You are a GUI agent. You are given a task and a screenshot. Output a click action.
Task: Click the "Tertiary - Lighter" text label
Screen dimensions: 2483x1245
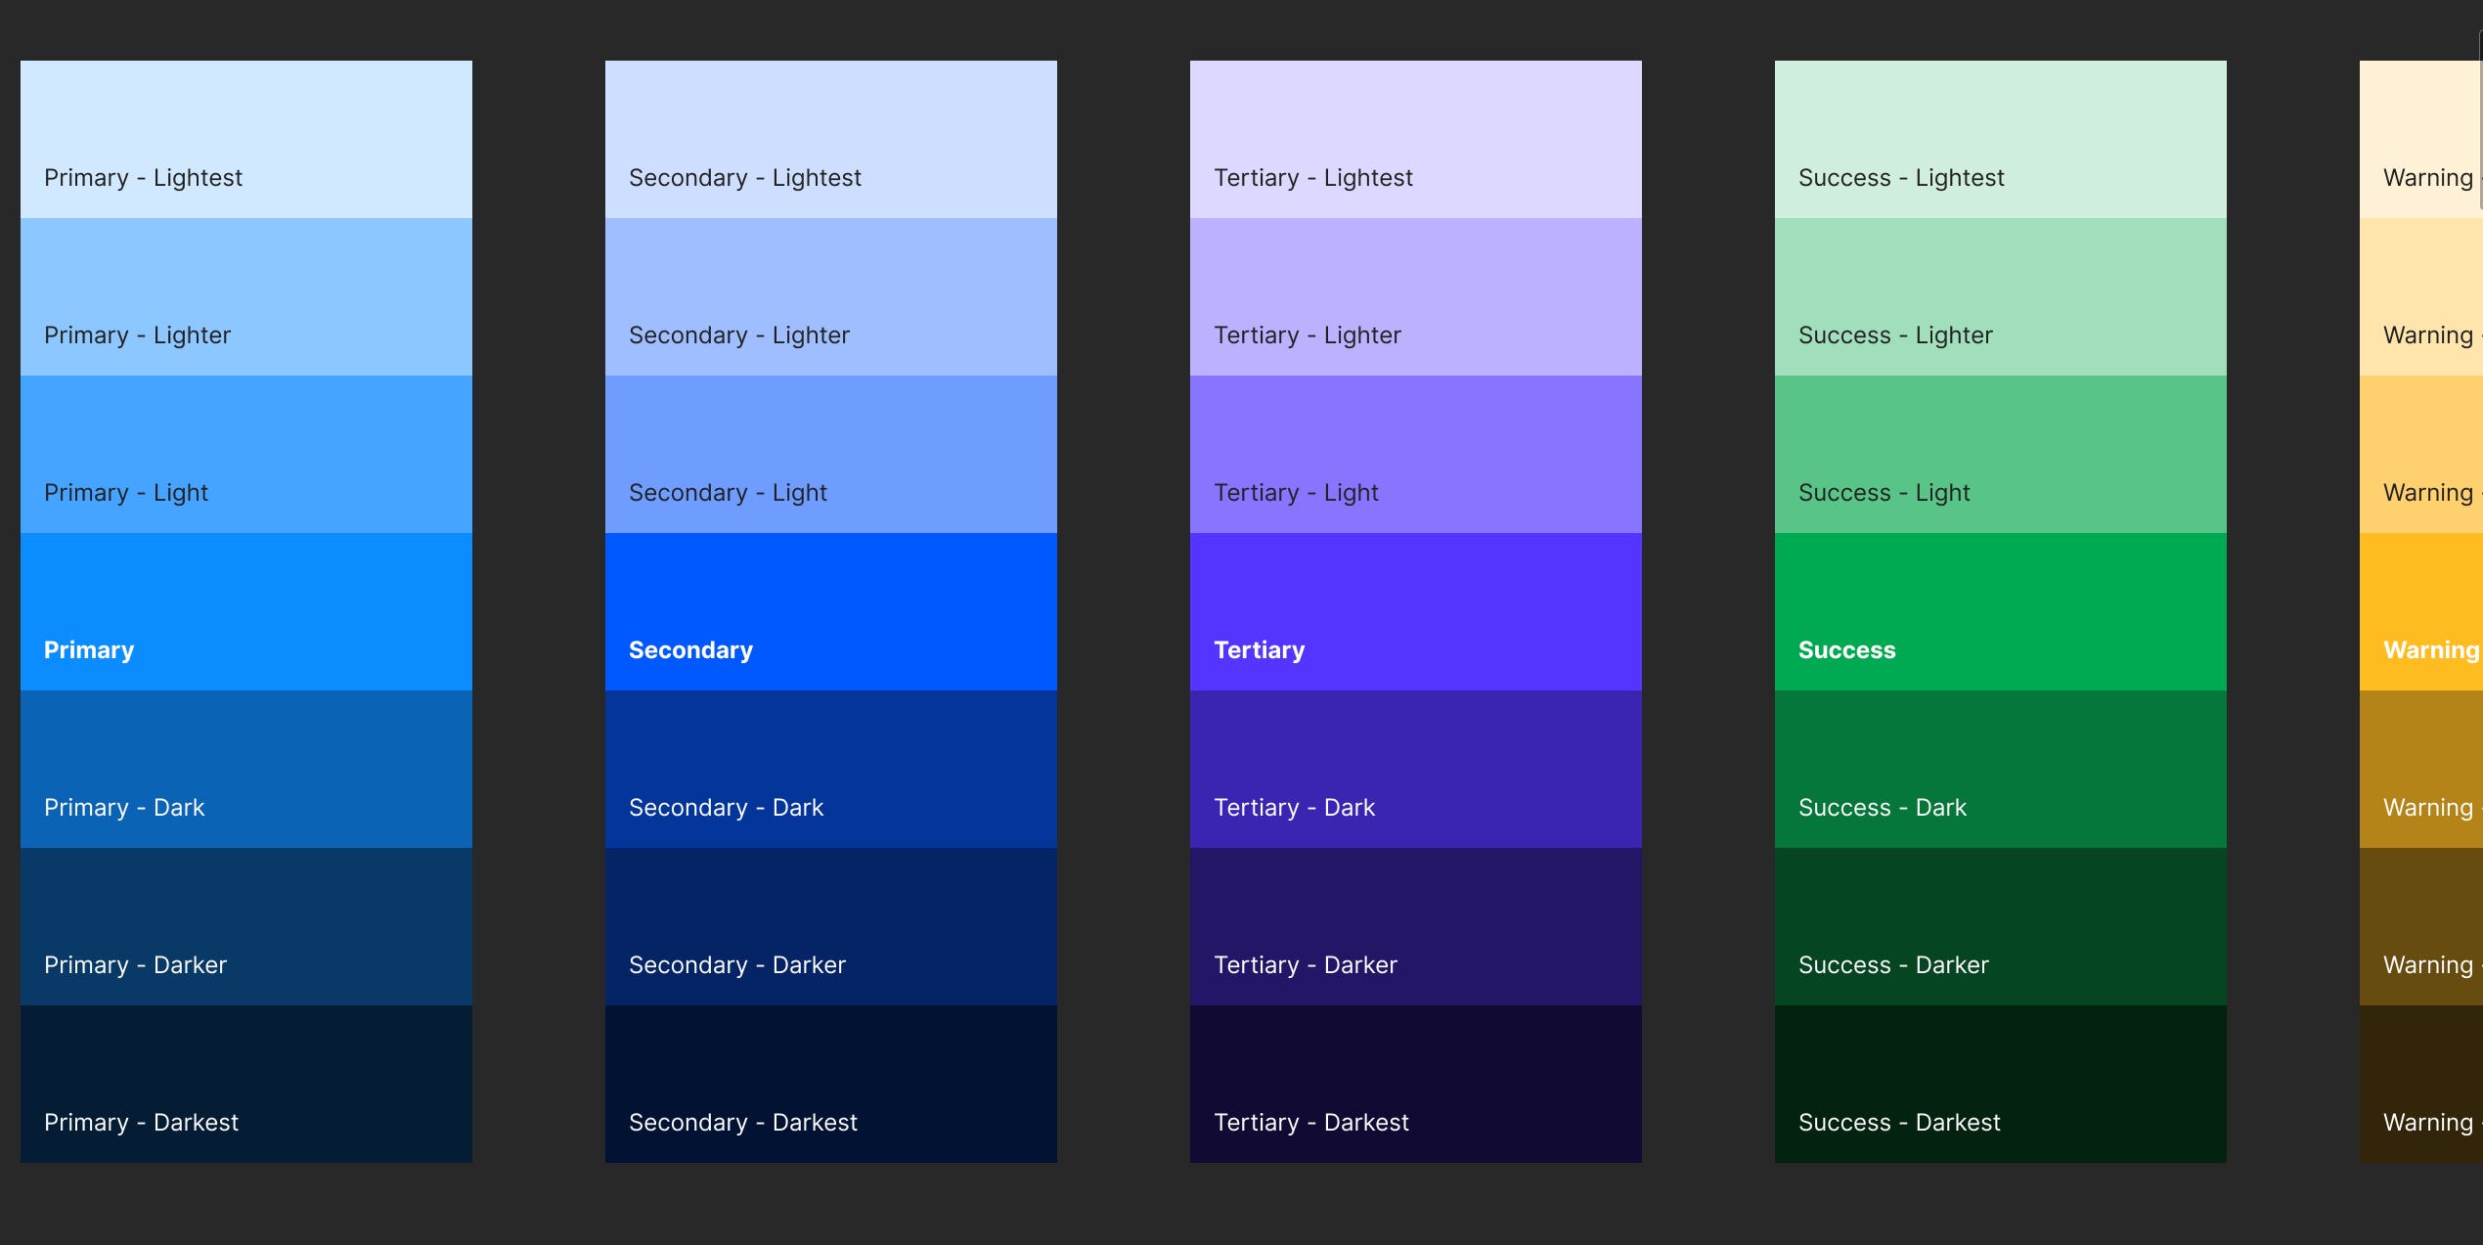coord(1307,335)
